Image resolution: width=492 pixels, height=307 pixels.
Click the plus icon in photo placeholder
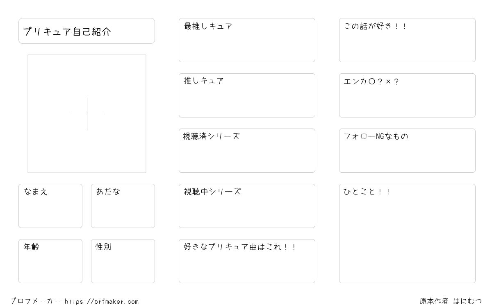click(x=87, y=114)
